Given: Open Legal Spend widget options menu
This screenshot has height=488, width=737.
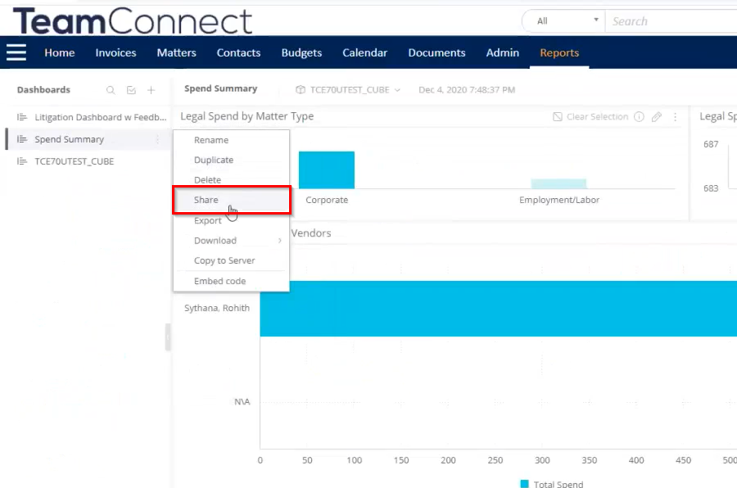Looking at the screenshot, I should 675,116.
